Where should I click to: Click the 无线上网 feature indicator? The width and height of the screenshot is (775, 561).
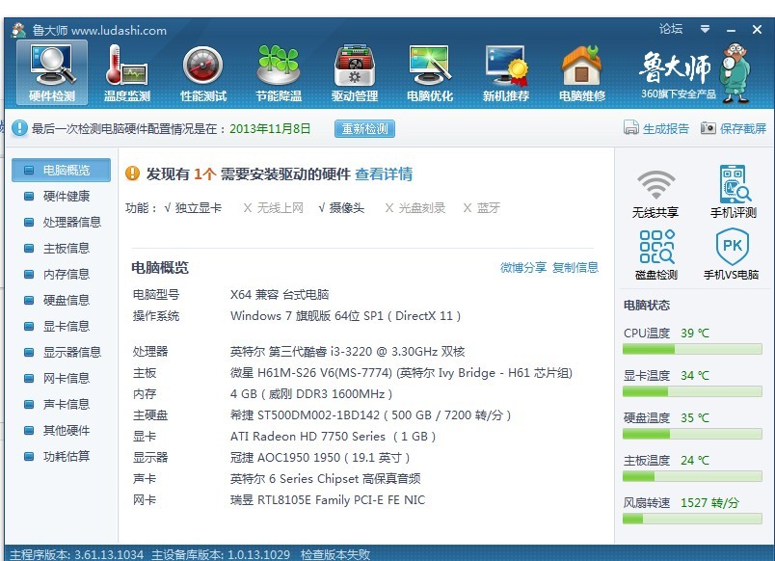tap(274, 208)
